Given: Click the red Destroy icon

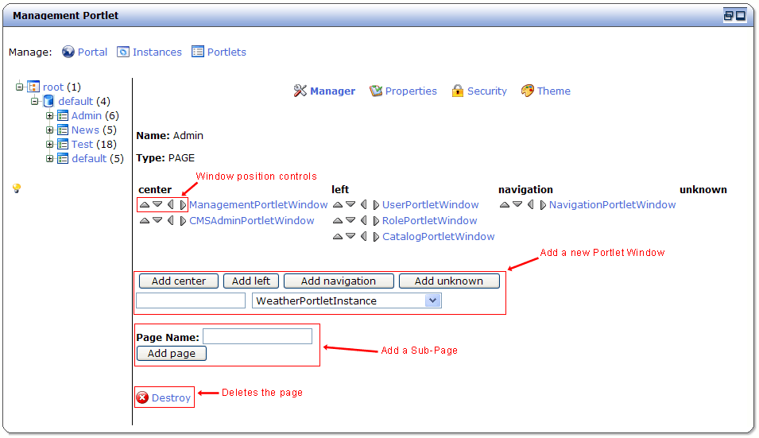Looking at the screenshot, I should tap(142, 397).
